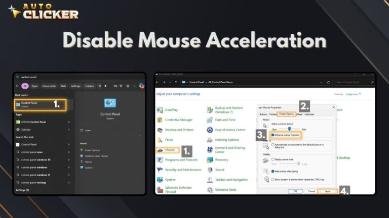Switch to the Pointer Options tab
This screenshot has height=218, width=389.
tap(286, 115)
